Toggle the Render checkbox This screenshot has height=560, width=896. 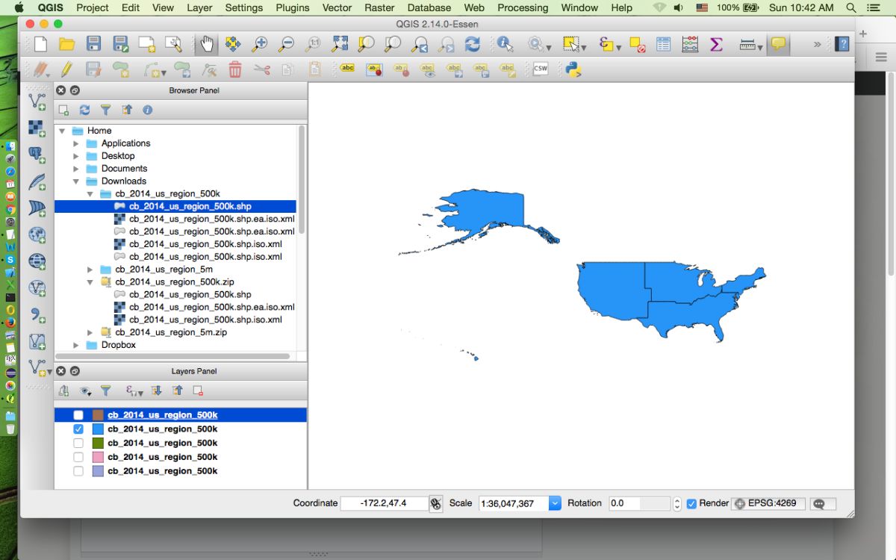click(691, 503)
